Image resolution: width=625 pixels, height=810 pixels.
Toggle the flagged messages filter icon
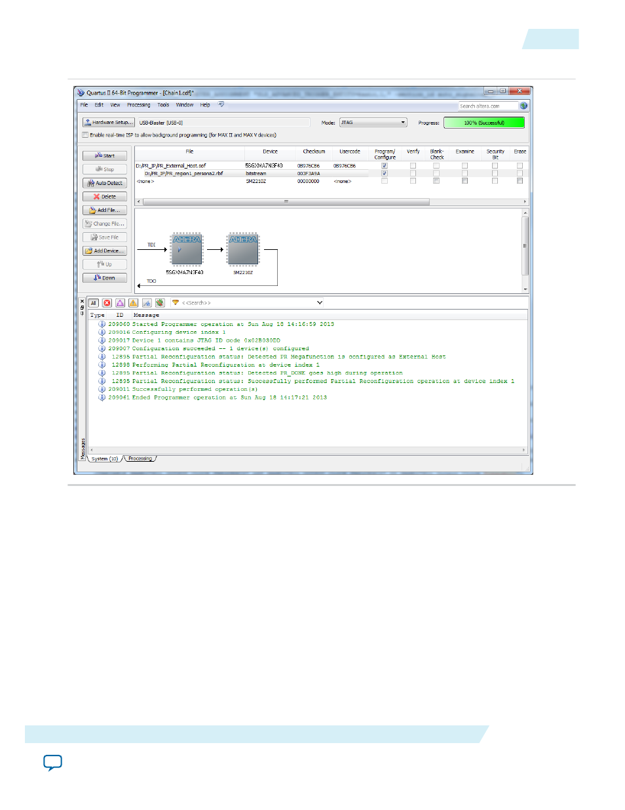point(147,303)
